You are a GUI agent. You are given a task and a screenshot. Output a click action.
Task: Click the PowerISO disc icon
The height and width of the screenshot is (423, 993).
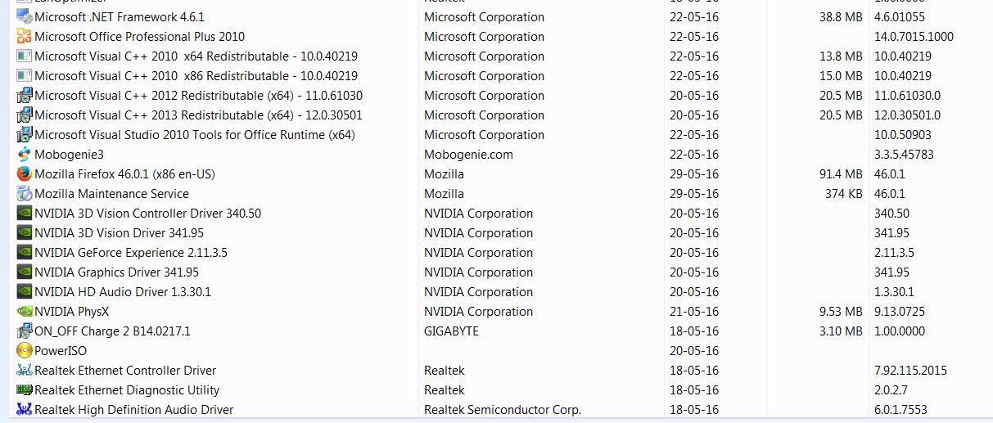[x=25, y=350]
